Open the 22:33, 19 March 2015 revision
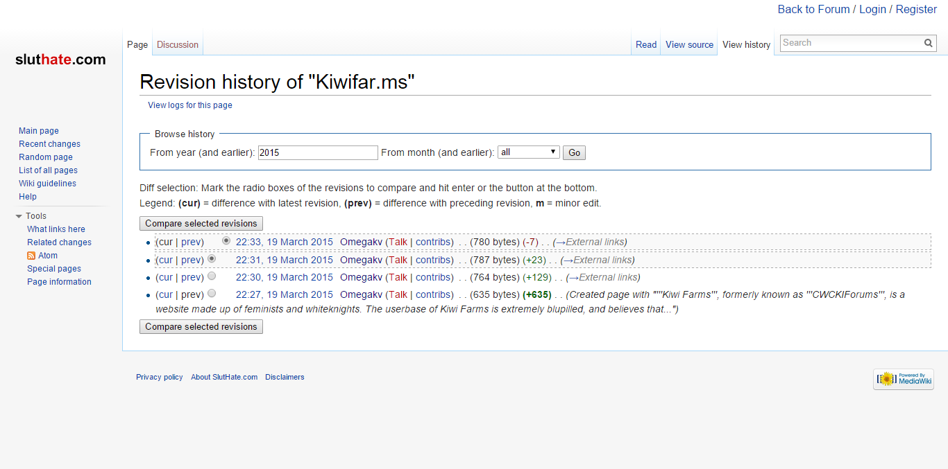The image size is (948, 469). [285, 242]
